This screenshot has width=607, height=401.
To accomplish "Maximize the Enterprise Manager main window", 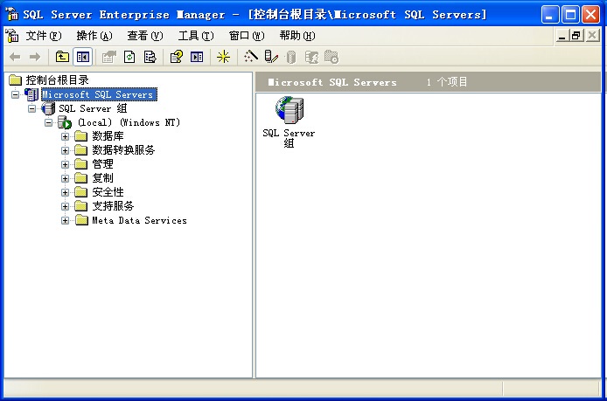I will click(x=570, y=15).
